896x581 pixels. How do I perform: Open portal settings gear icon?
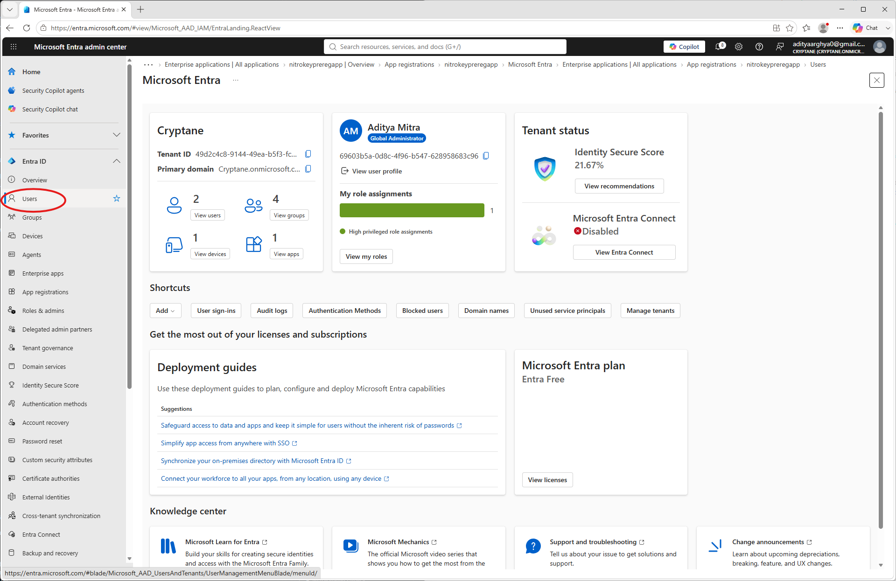[x=739, y=47]
